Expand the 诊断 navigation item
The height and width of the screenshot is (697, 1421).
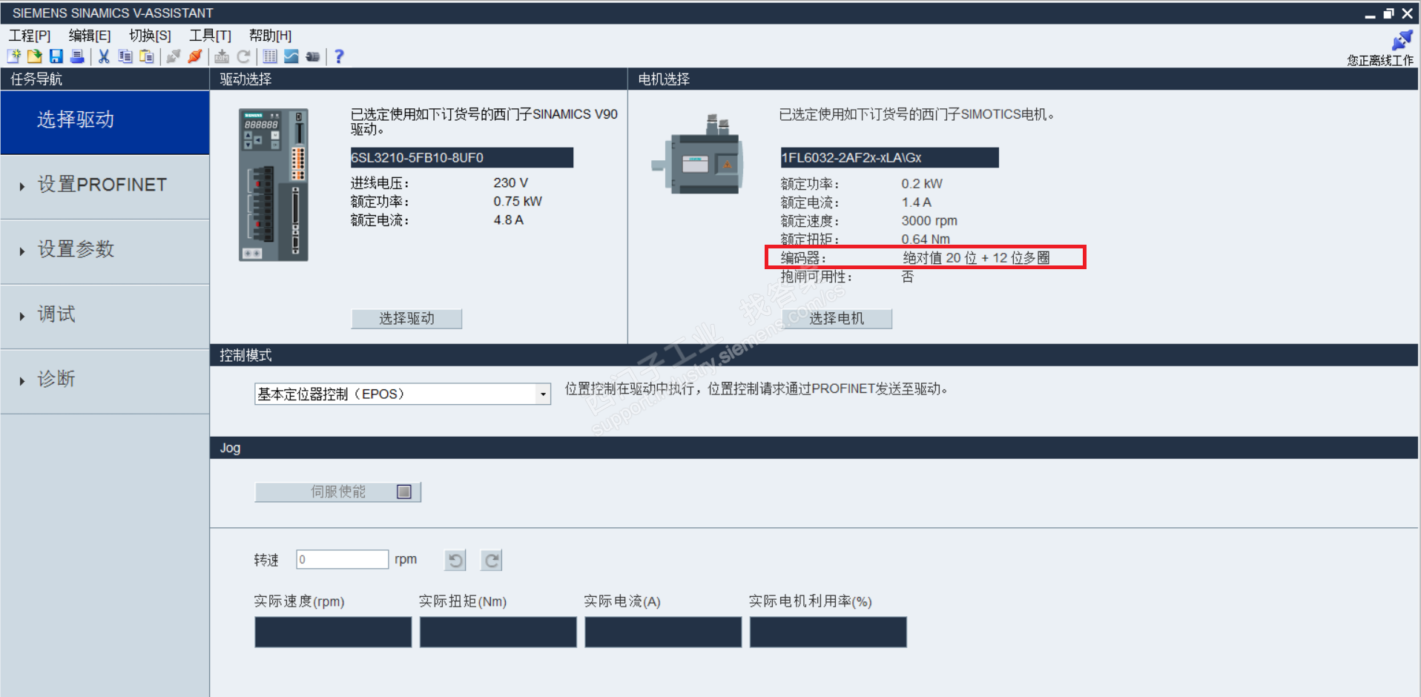105,380
